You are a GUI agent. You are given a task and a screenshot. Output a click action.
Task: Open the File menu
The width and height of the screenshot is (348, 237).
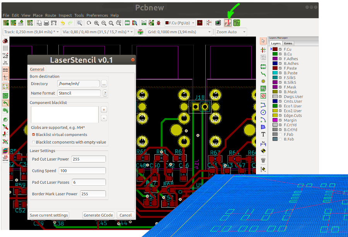[6, 15]
